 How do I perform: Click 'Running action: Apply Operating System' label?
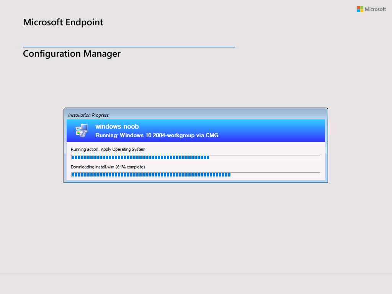coord(108,150)
